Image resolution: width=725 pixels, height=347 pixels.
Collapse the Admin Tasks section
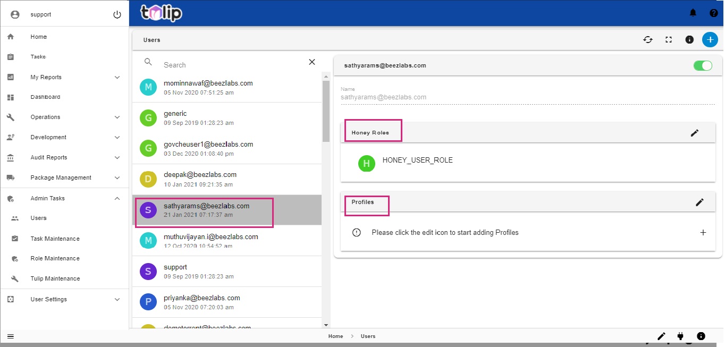pos(117,199)
